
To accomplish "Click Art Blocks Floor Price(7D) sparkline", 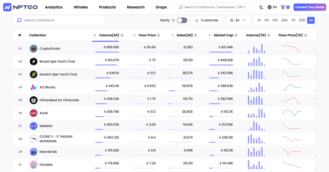I will [x=291, y=87].
